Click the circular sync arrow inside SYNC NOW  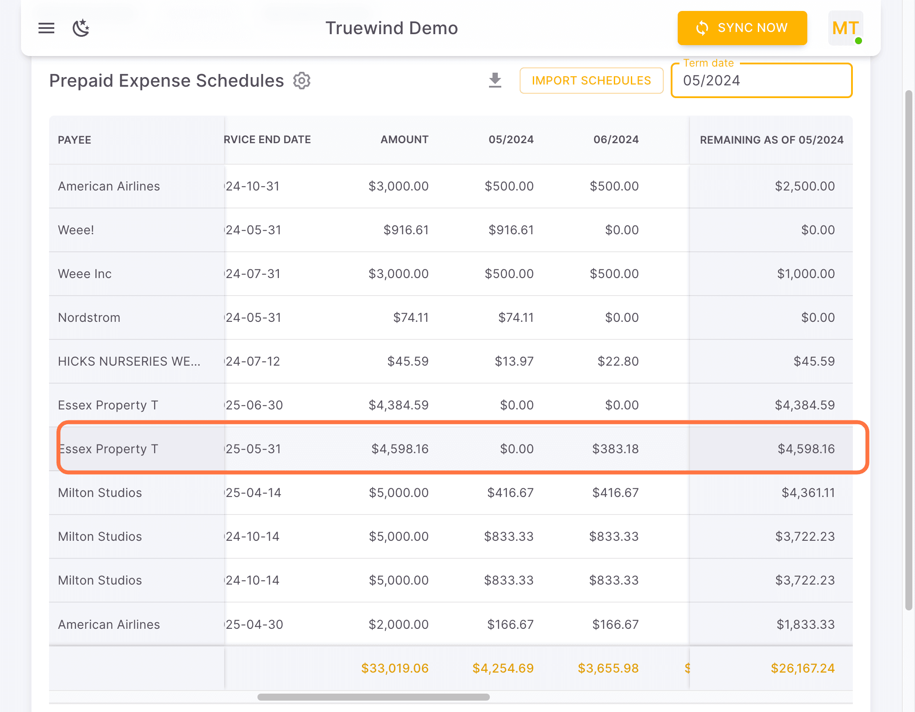pos(702,28)
